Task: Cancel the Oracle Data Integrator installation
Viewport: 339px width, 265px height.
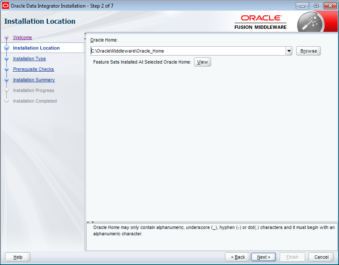Action: point(321,257)
